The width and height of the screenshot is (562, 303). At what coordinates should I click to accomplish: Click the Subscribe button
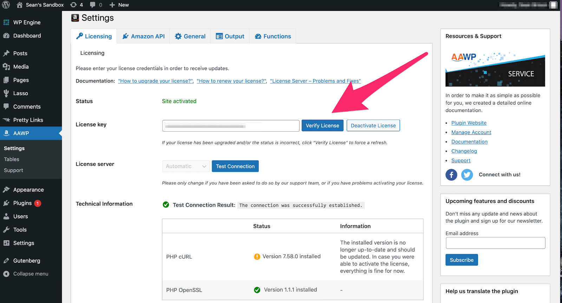point(462,260)
